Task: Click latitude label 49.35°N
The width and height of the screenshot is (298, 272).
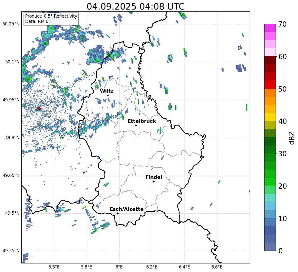Action: coord(11,251)
